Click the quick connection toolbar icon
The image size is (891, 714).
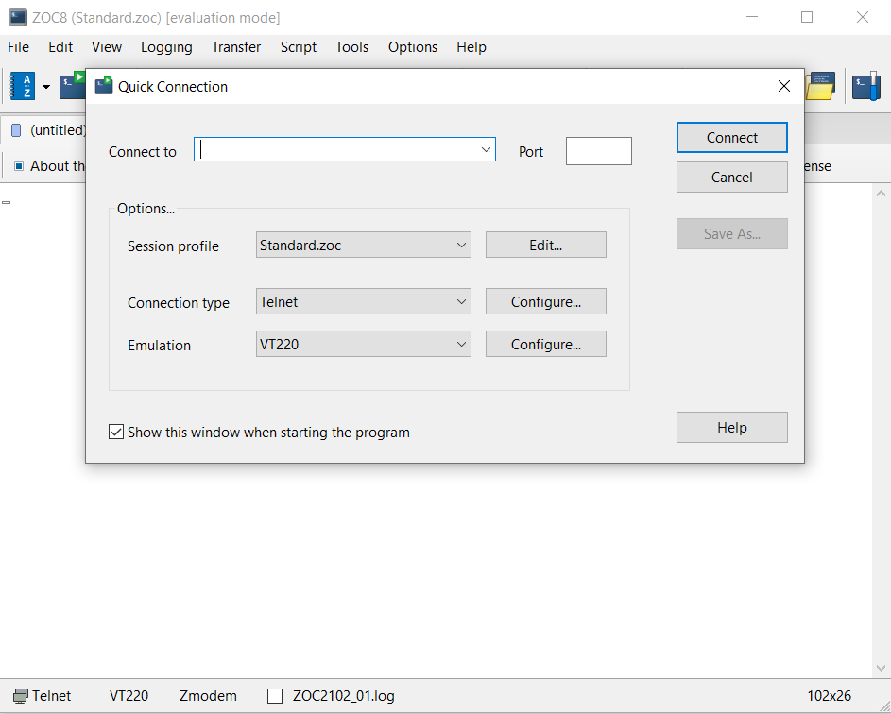[72, 86]
